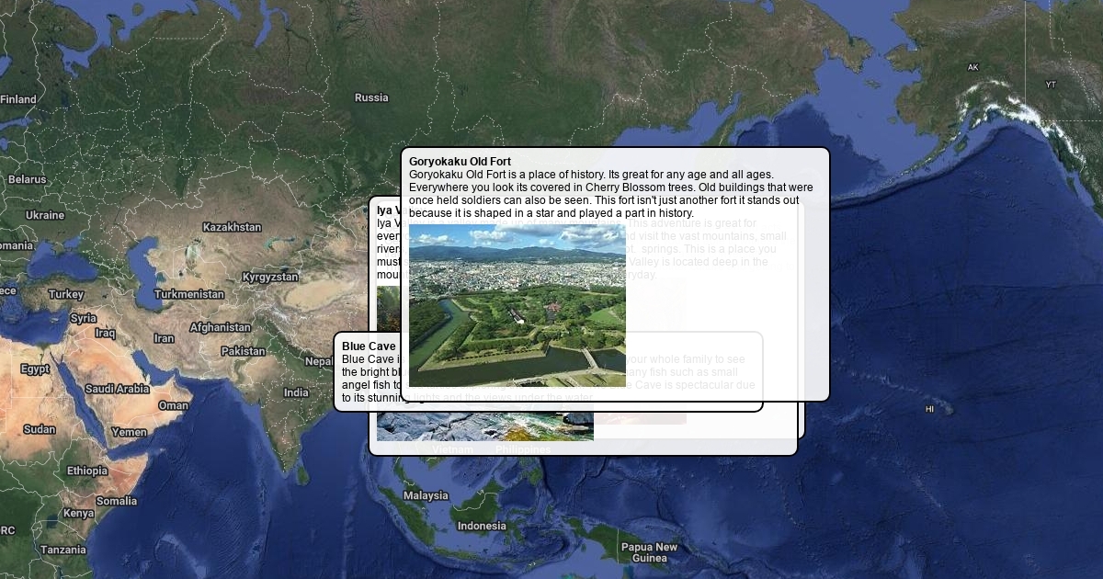Click the Goryokaku Old Fort description text

611,193
